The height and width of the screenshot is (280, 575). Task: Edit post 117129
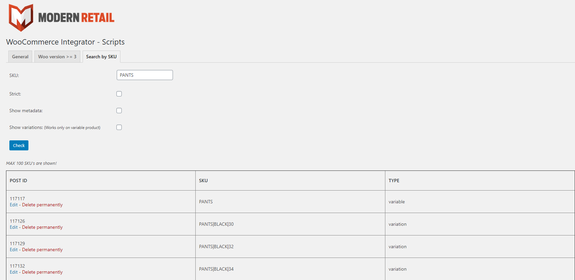point(14,250)
